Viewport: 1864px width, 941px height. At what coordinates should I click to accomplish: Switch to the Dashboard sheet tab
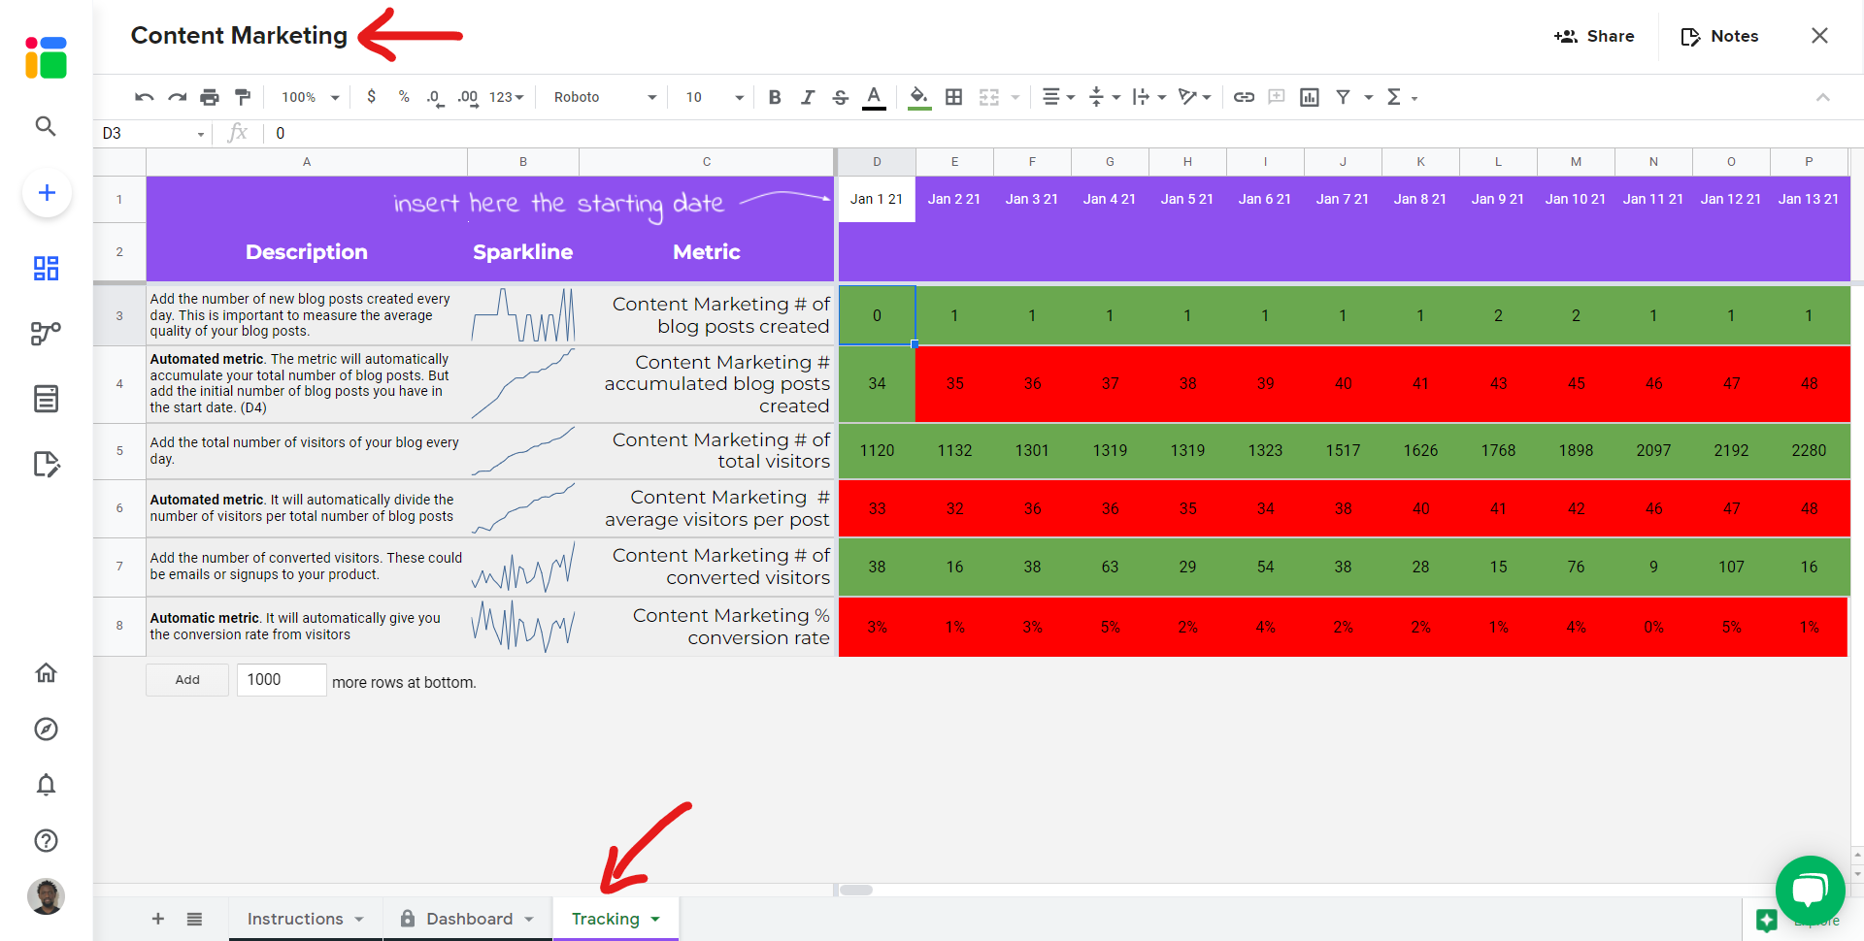point(469,919)
